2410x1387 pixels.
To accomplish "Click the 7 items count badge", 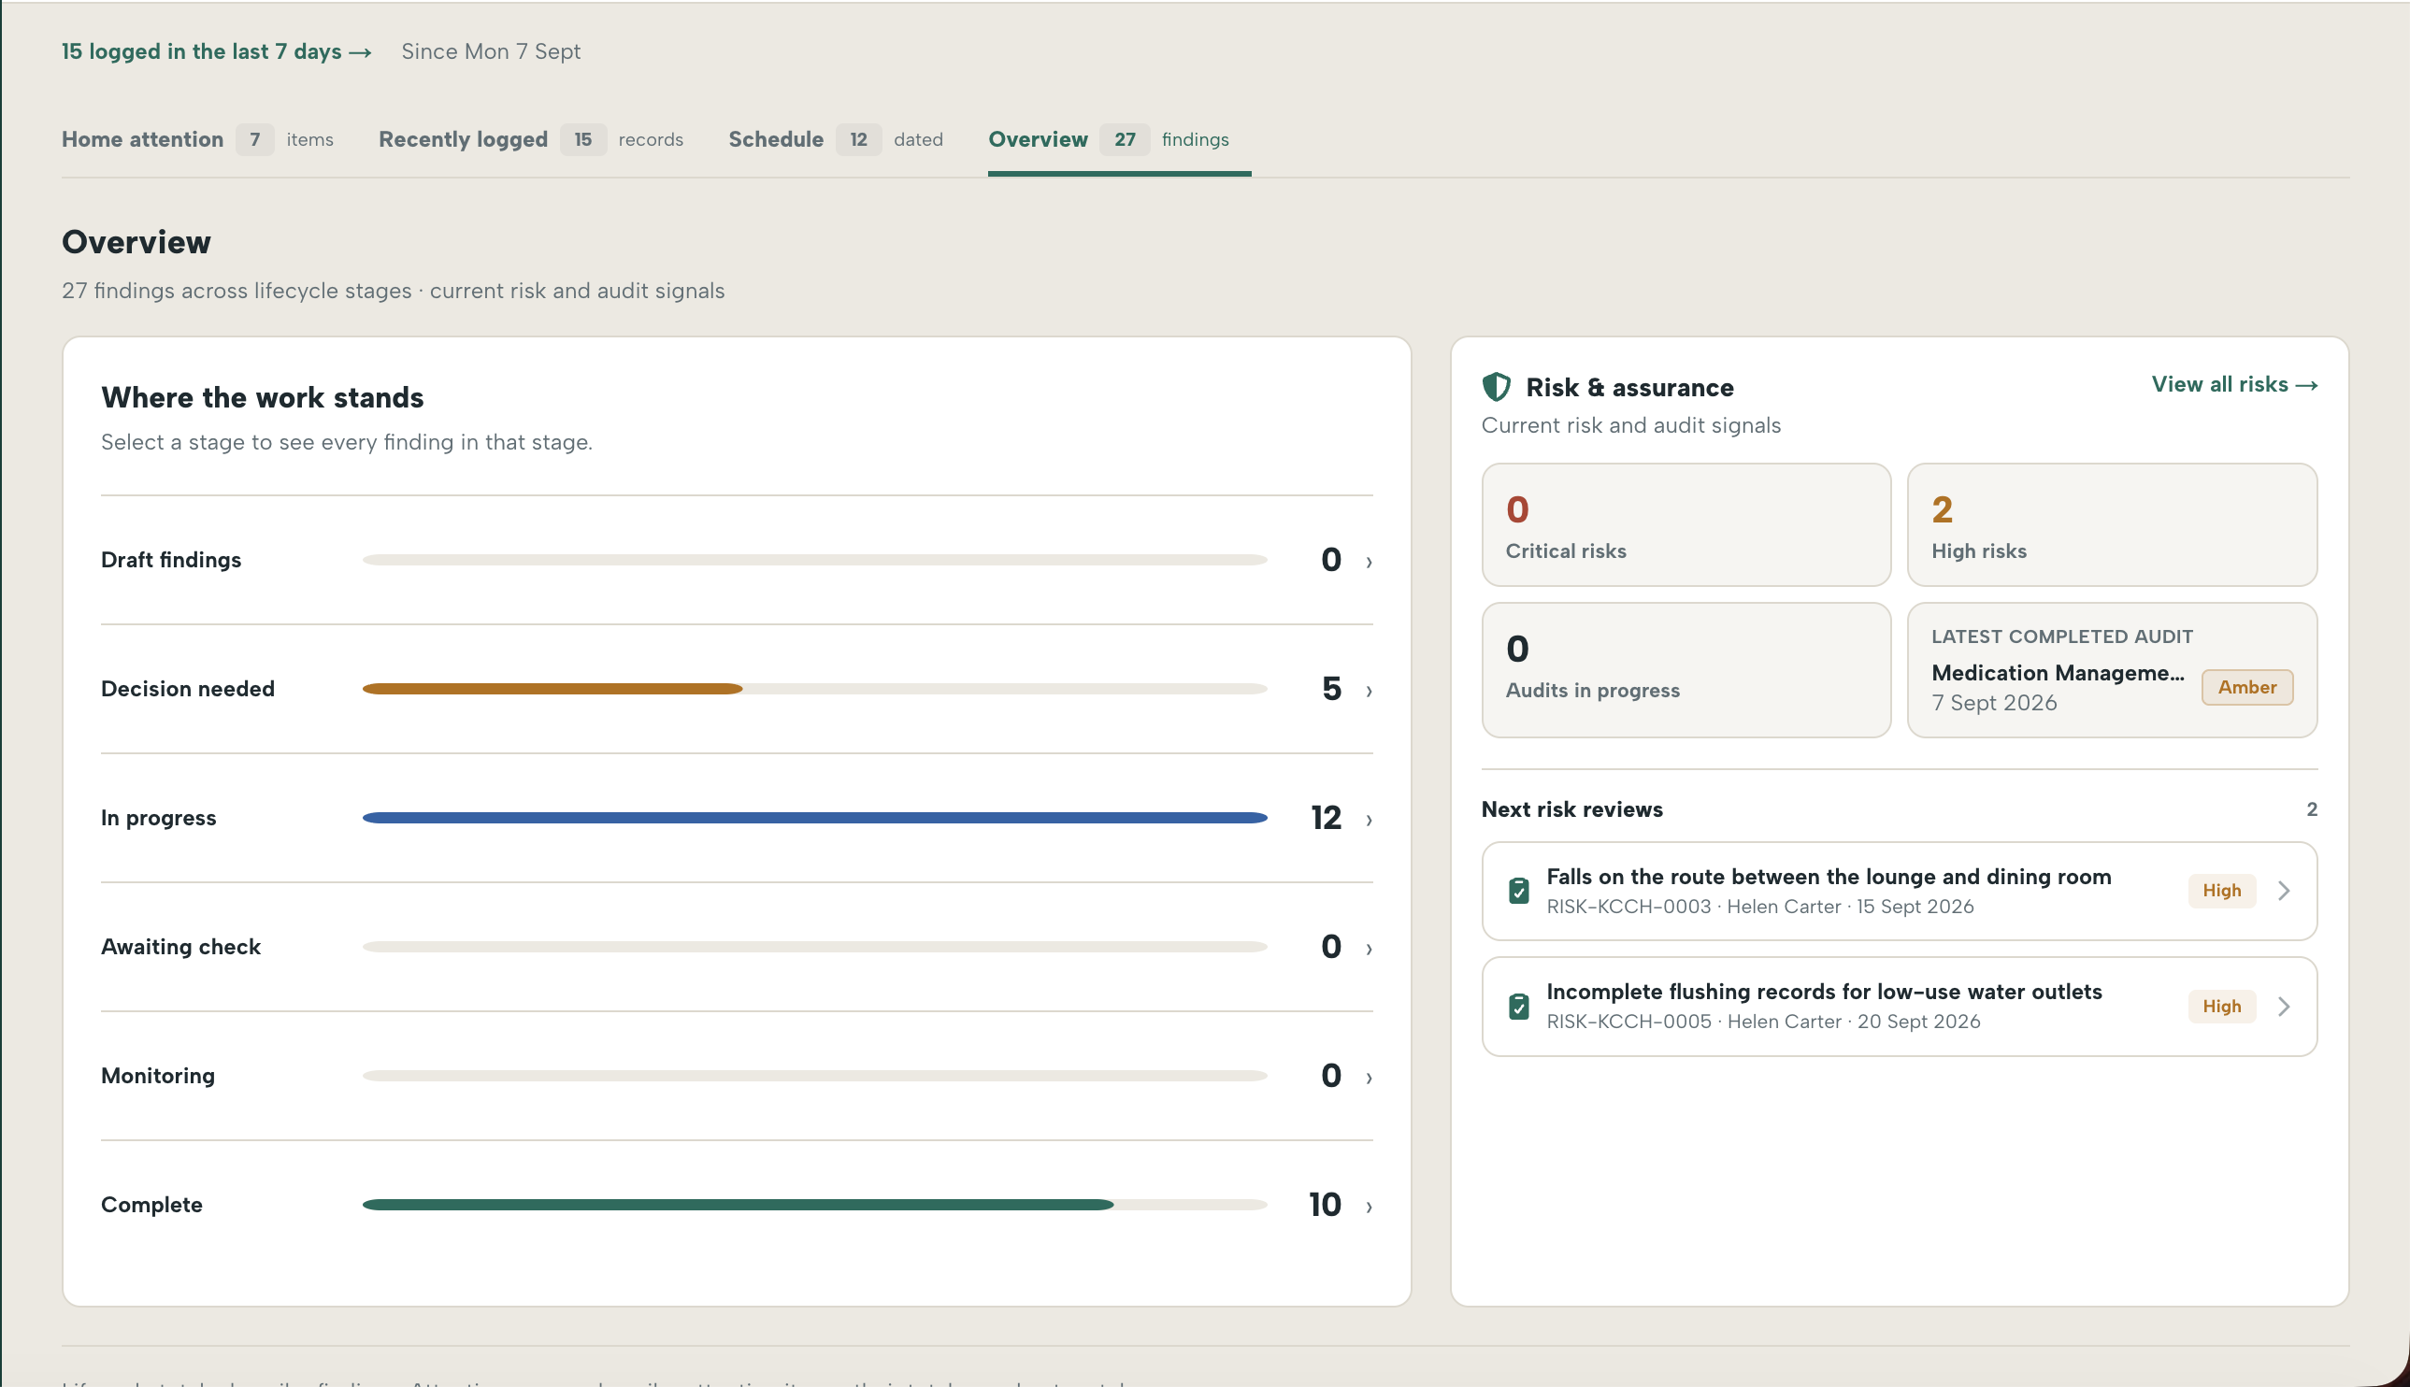I will 254,139.
